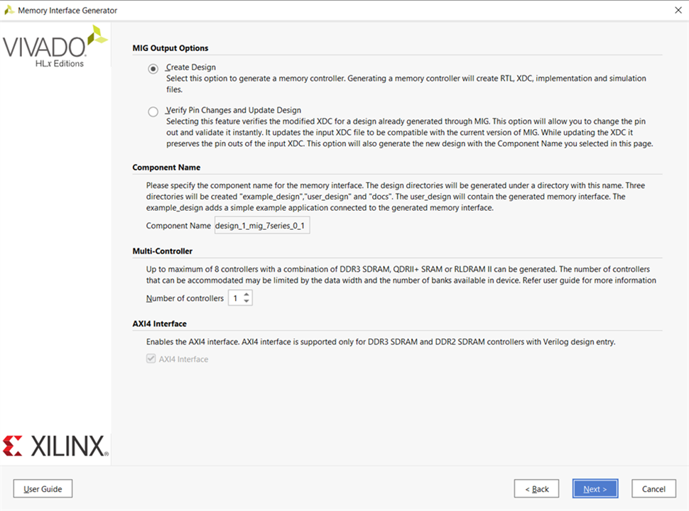Go back to the previous page
Image resolution: width=689 pixels, height=511 pixels.
coord(536,488)
